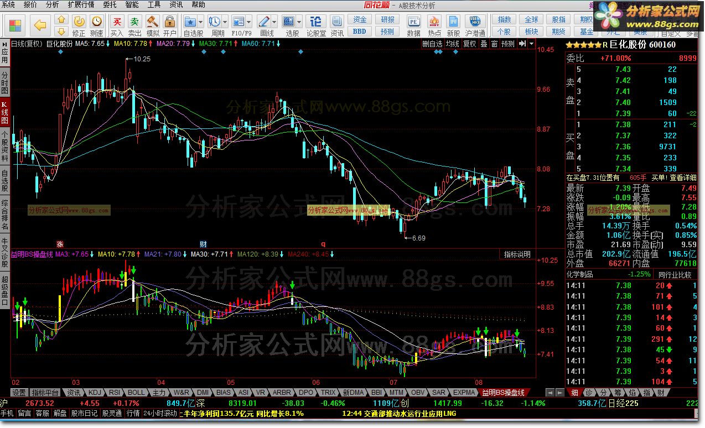
Task: Click the 新股 IPO icon
Action: (454, 22)
